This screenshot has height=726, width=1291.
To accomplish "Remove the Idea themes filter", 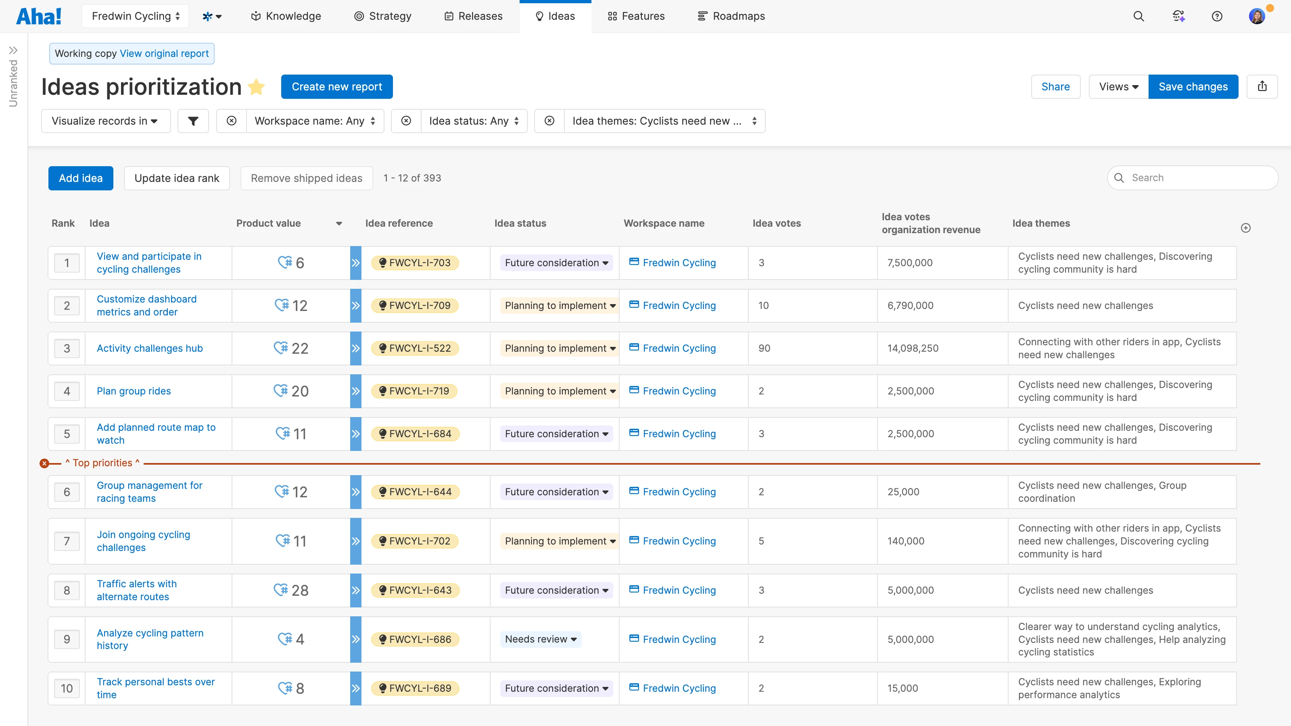I will [x=550, y=121].
